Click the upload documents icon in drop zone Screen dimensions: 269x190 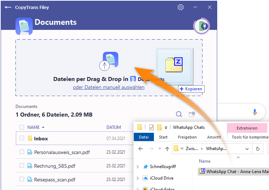pyautogui.click(x=109, y=61)
